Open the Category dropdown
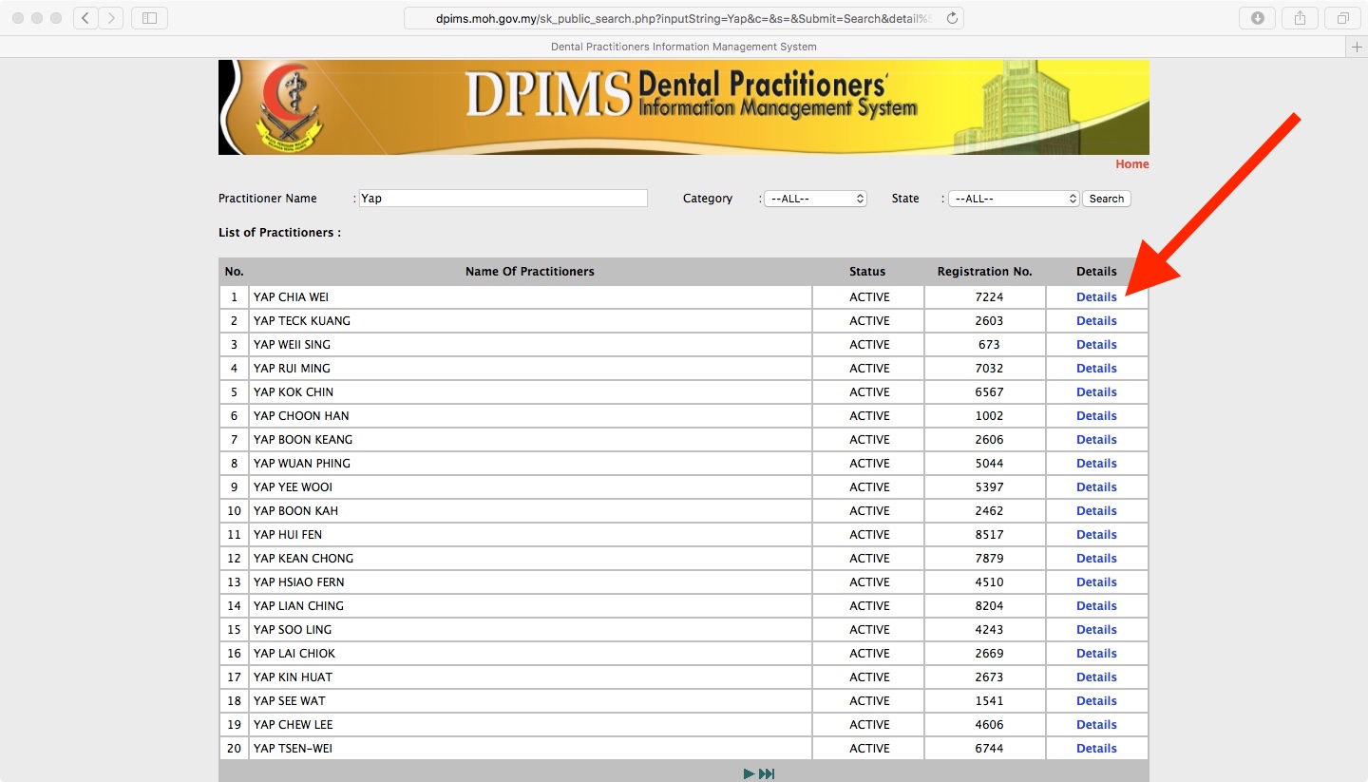The image size is (1368, 782). 815,199
